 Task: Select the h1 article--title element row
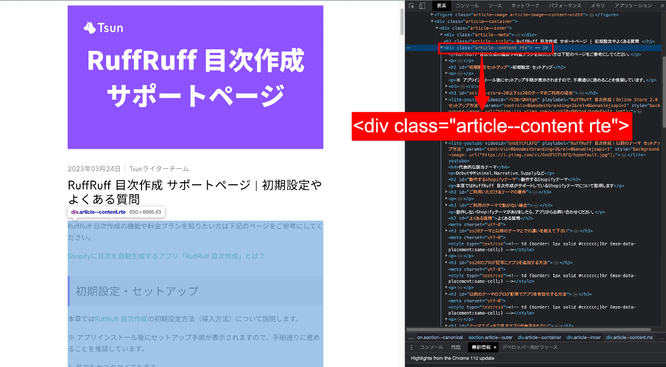point(549,41)
